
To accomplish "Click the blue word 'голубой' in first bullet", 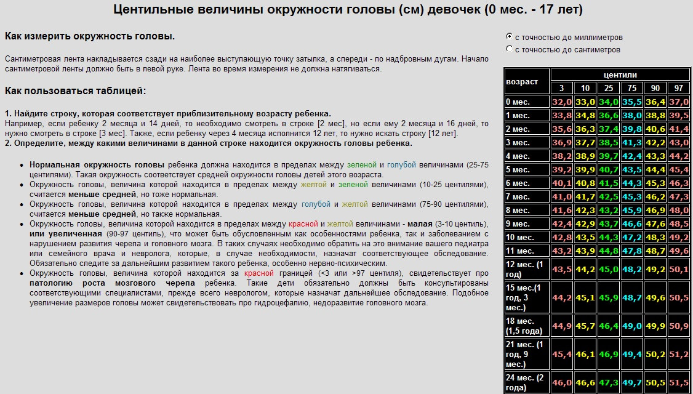I will 401,165.
